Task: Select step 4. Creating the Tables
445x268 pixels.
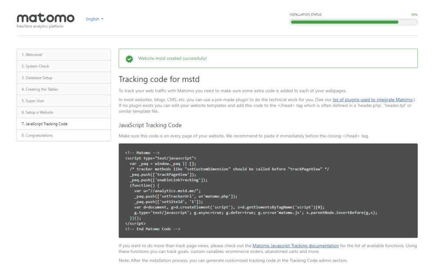Action: coord(64,89)
